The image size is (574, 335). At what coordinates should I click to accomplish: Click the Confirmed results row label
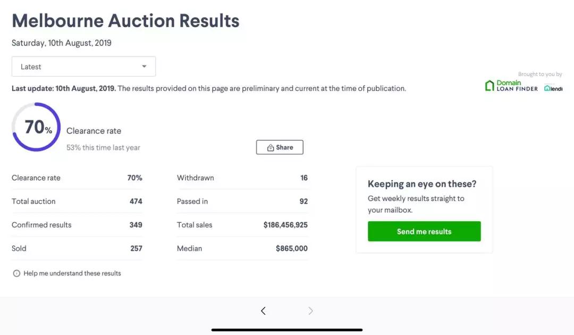[41, 225]
